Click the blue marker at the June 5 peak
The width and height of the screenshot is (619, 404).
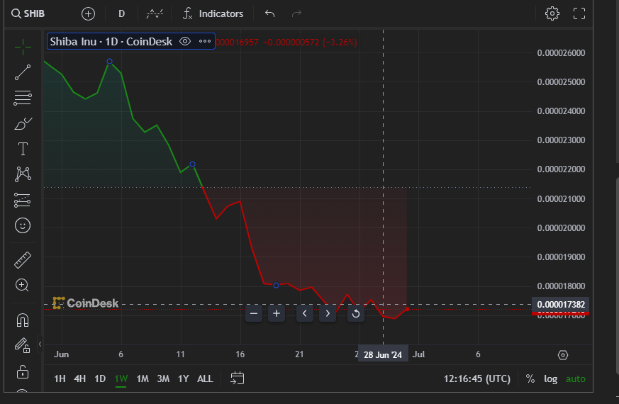coord(110,61)
